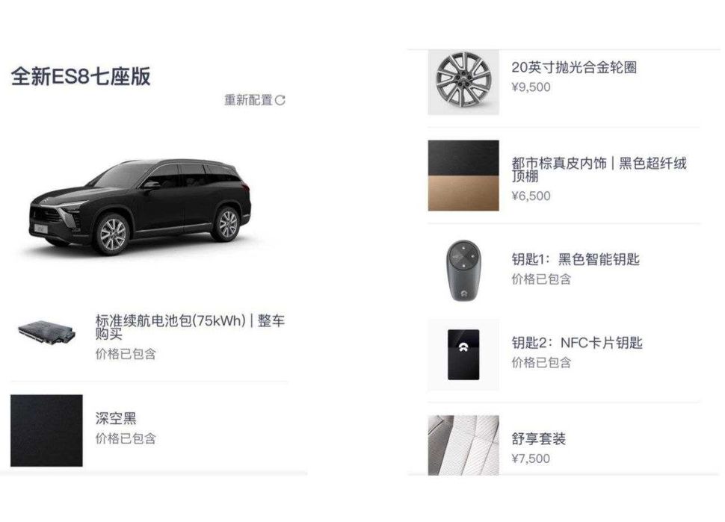The height and width of the screenshot is (522, 725).
Task: Click the NFC card key icon
Action: pos(463,355)
